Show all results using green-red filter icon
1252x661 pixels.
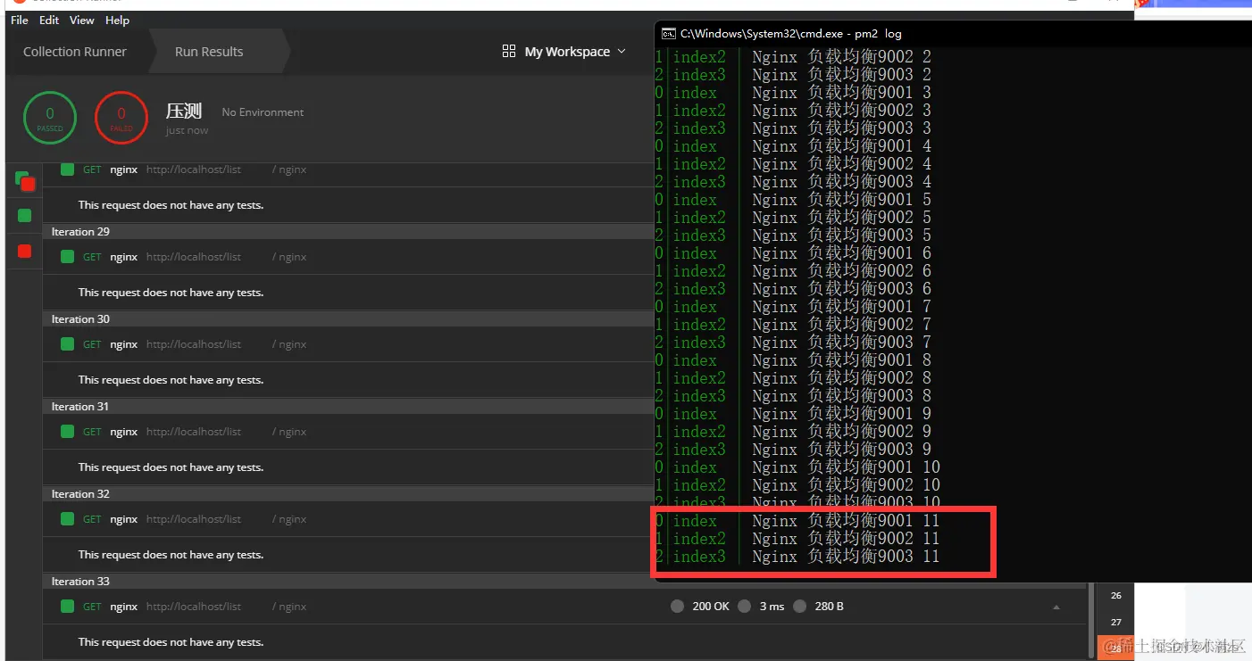[25, 181]
